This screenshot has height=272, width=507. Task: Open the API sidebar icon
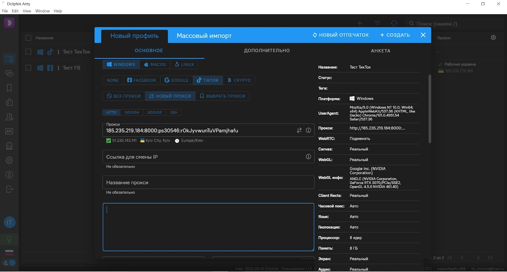click(9, 131)
